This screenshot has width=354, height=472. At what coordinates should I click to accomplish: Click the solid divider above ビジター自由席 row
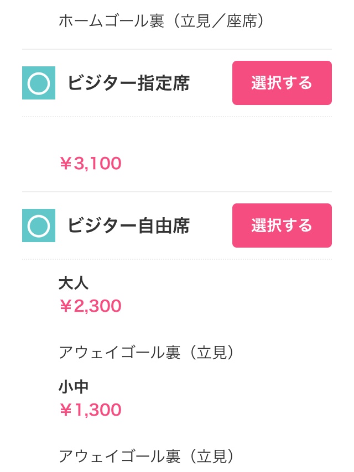(x=177, y=192)
